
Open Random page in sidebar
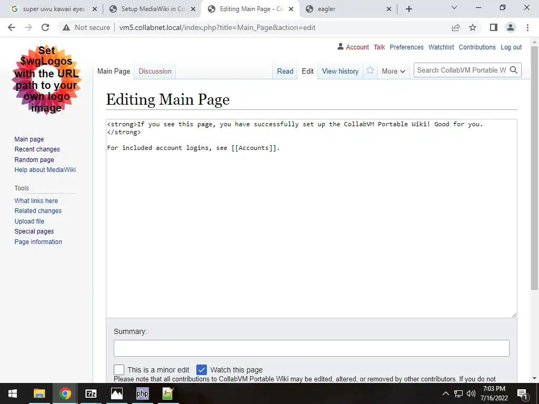point(34,159)
